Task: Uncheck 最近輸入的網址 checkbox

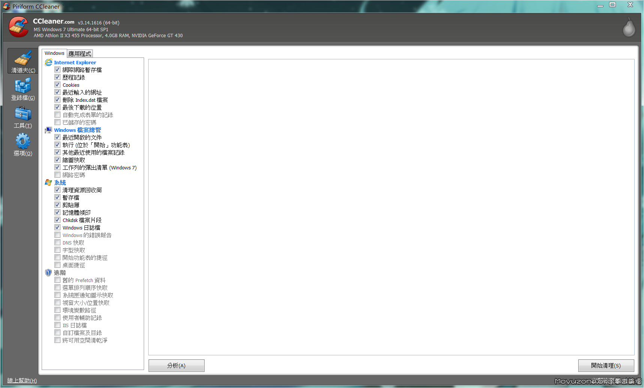Action: click(x=57, y=92)
